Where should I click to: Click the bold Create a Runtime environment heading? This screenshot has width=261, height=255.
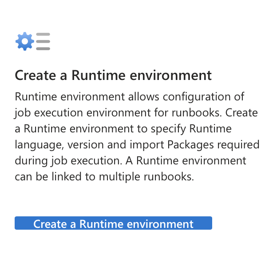(x=113, y=76)
